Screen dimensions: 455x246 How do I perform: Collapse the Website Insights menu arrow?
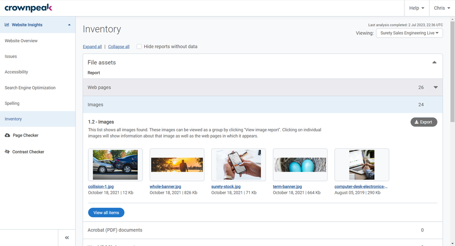coord(69,25)
